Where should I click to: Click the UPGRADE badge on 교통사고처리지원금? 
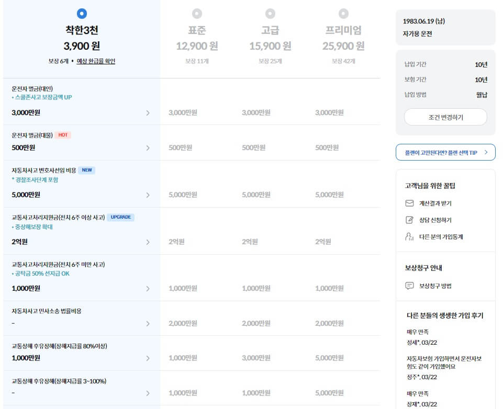click(120, 217)
